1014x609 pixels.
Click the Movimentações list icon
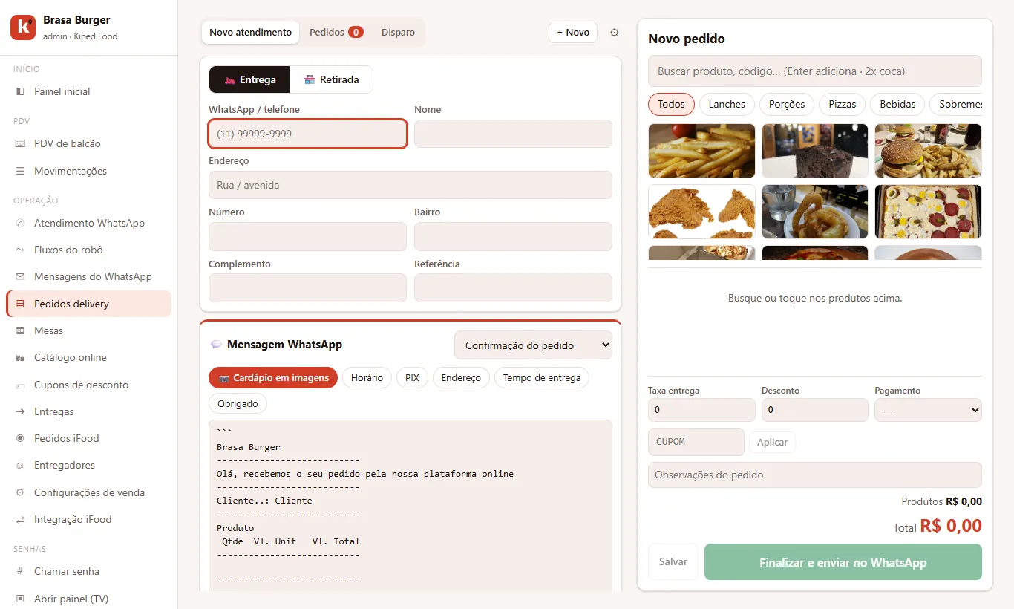20,171
